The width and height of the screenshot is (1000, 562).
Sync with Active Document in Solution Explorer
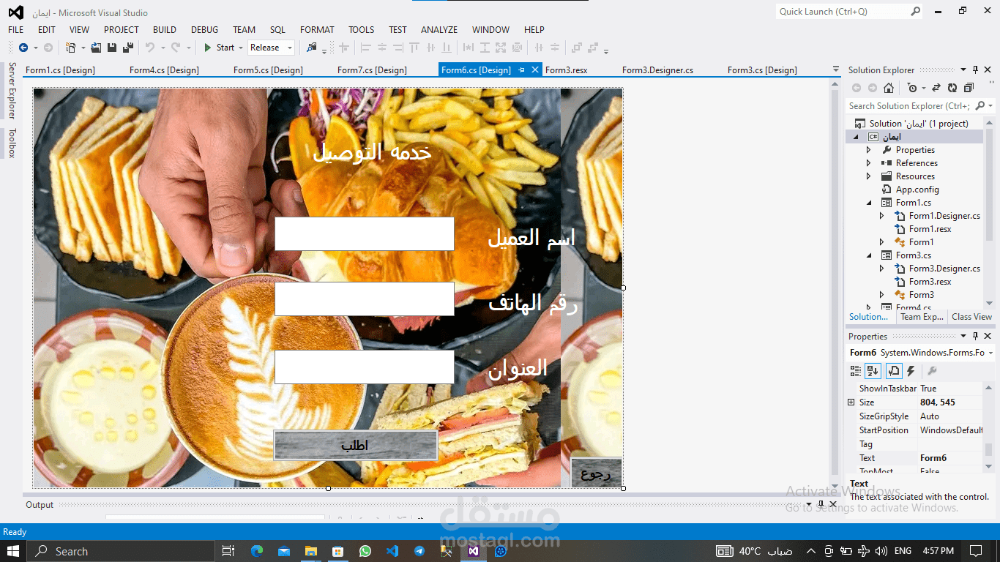click(x=936, y=88)
